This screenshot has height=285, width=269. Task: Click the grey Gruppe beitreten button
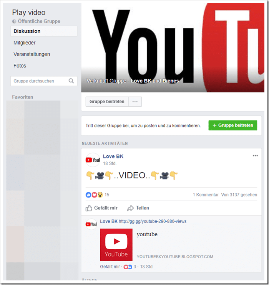(x=107, y=101)
